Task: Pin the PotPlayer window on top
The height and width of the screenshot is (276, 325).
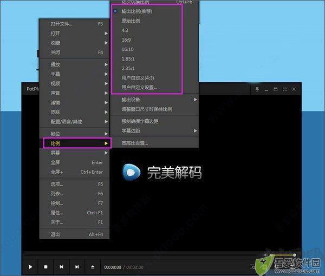Action: pyautogui.click(x=257, y=89)
